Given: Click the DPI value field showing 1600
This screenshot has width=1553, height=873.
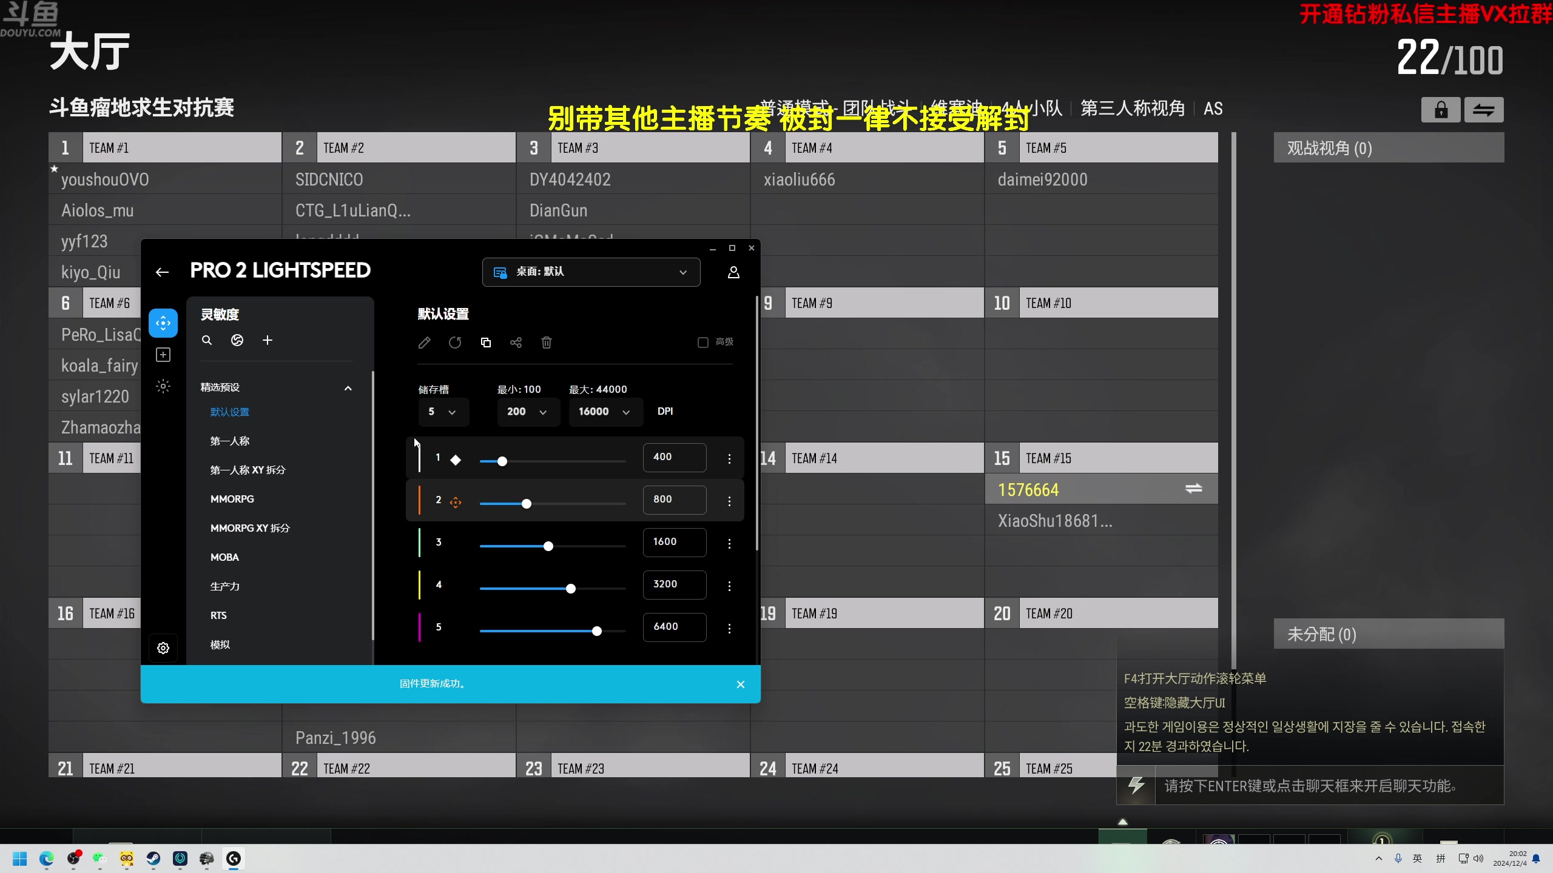Looking at the screenshot, I should coord(675,542).
